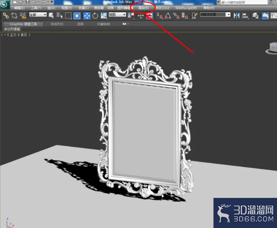Screen dimensions: 277x228
Task: Click the 正交 viewport view label
Action: coord(13,35)
